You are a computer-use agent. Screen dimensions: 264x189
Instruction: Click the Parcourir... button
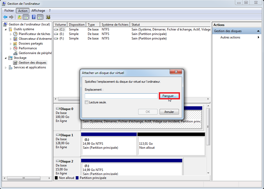(x=169, y=96)
